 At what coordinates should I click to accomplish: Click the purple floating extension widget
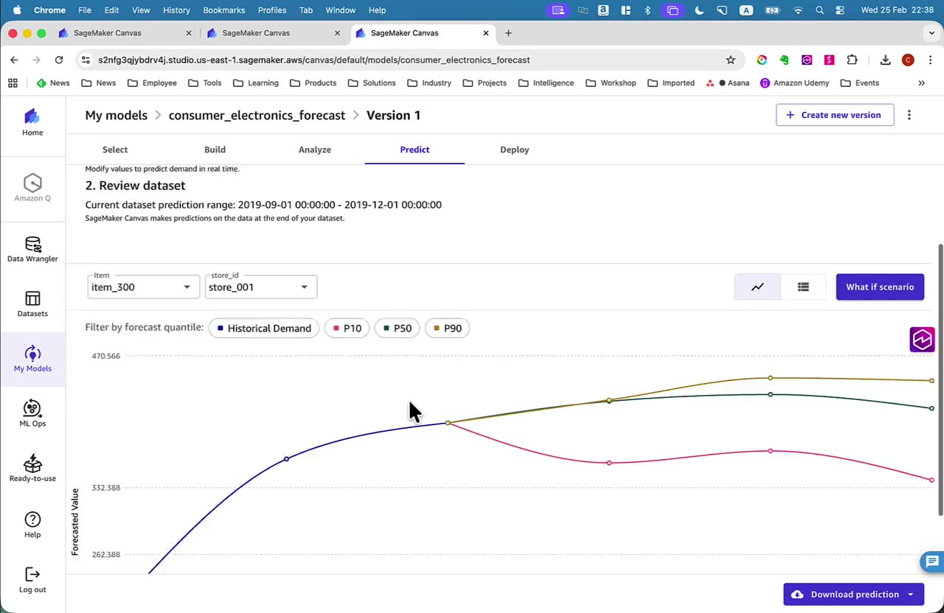(922, 340)
